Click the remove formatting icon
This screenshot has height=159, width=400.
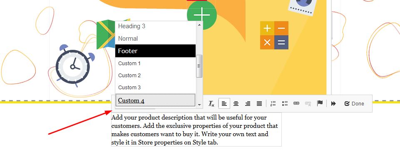pos(211,103)
